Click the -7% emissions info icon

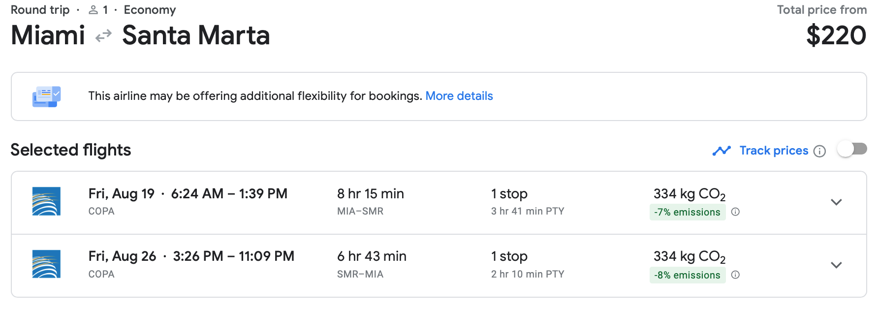(x=735, y=212)
